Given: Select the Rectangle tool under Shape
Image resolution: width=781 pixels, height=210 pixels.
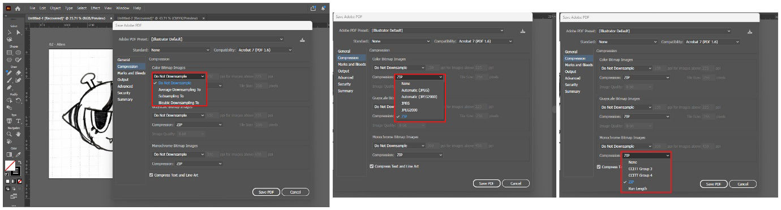Looking at the screenshot, I should (x=10, y=53).
